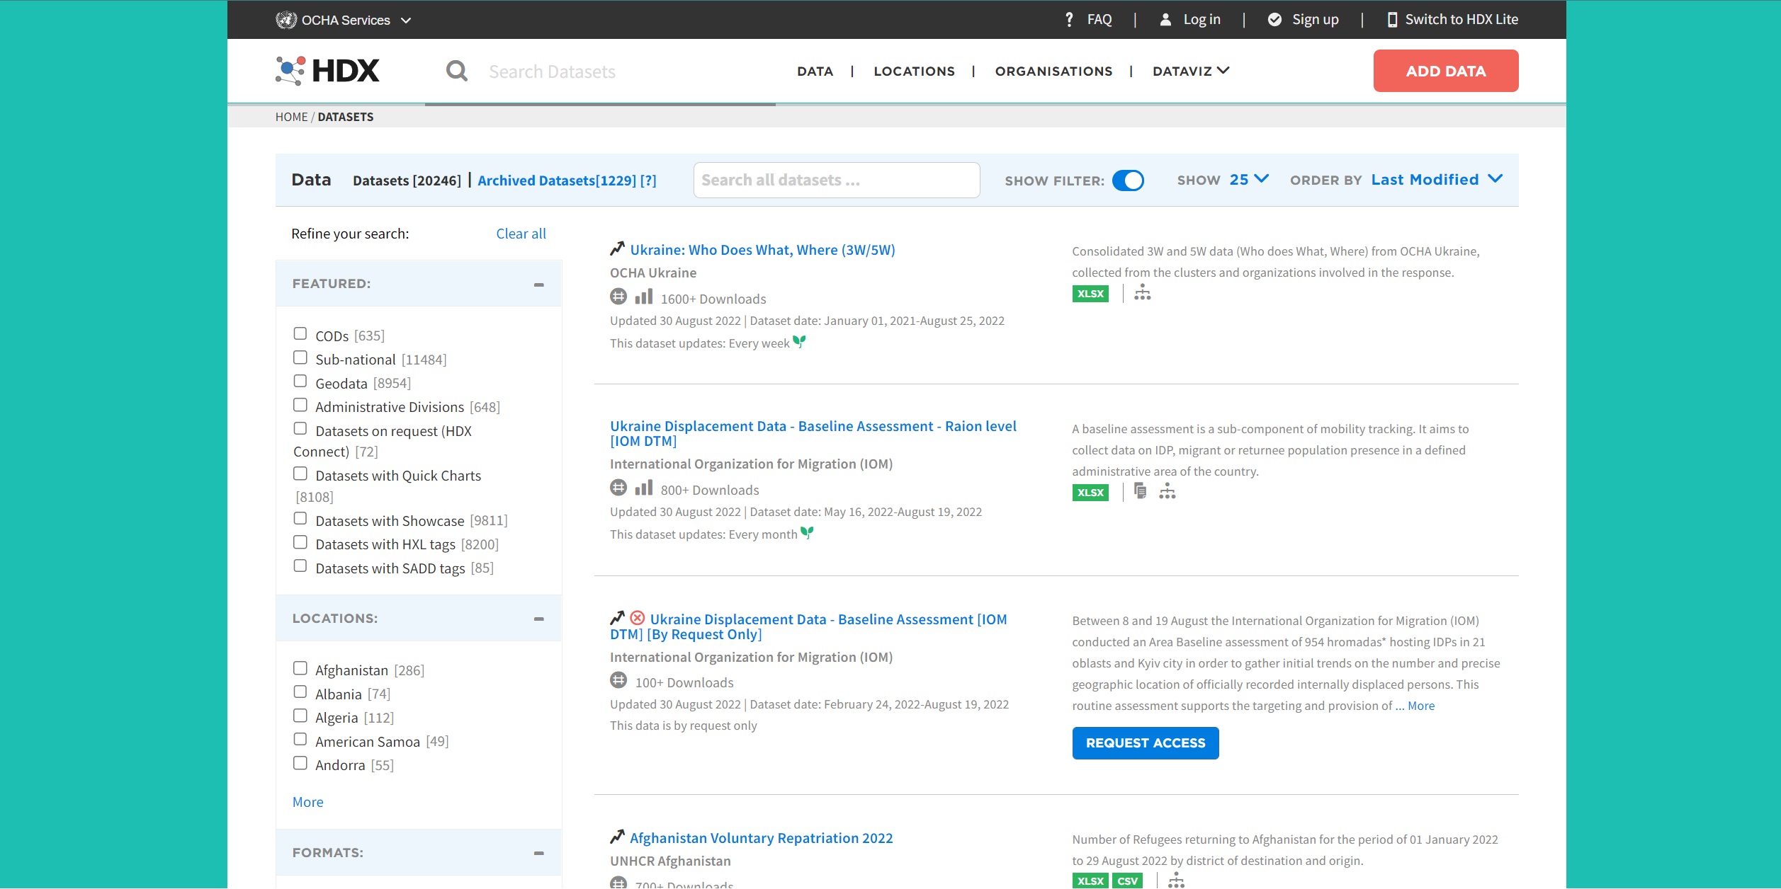Click the hierarchy HXL icon beside first XLSX badge
The width and height of the screenshot is (1781, 889).
tap(1142, 292)
